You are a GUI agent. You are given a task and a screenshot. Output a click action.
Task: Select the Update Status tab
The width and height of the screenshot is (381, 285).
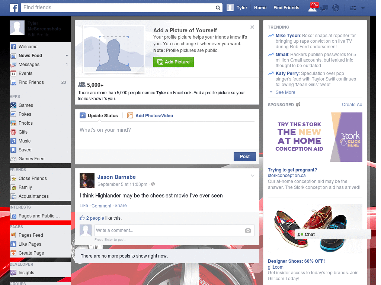click(99, 116)
